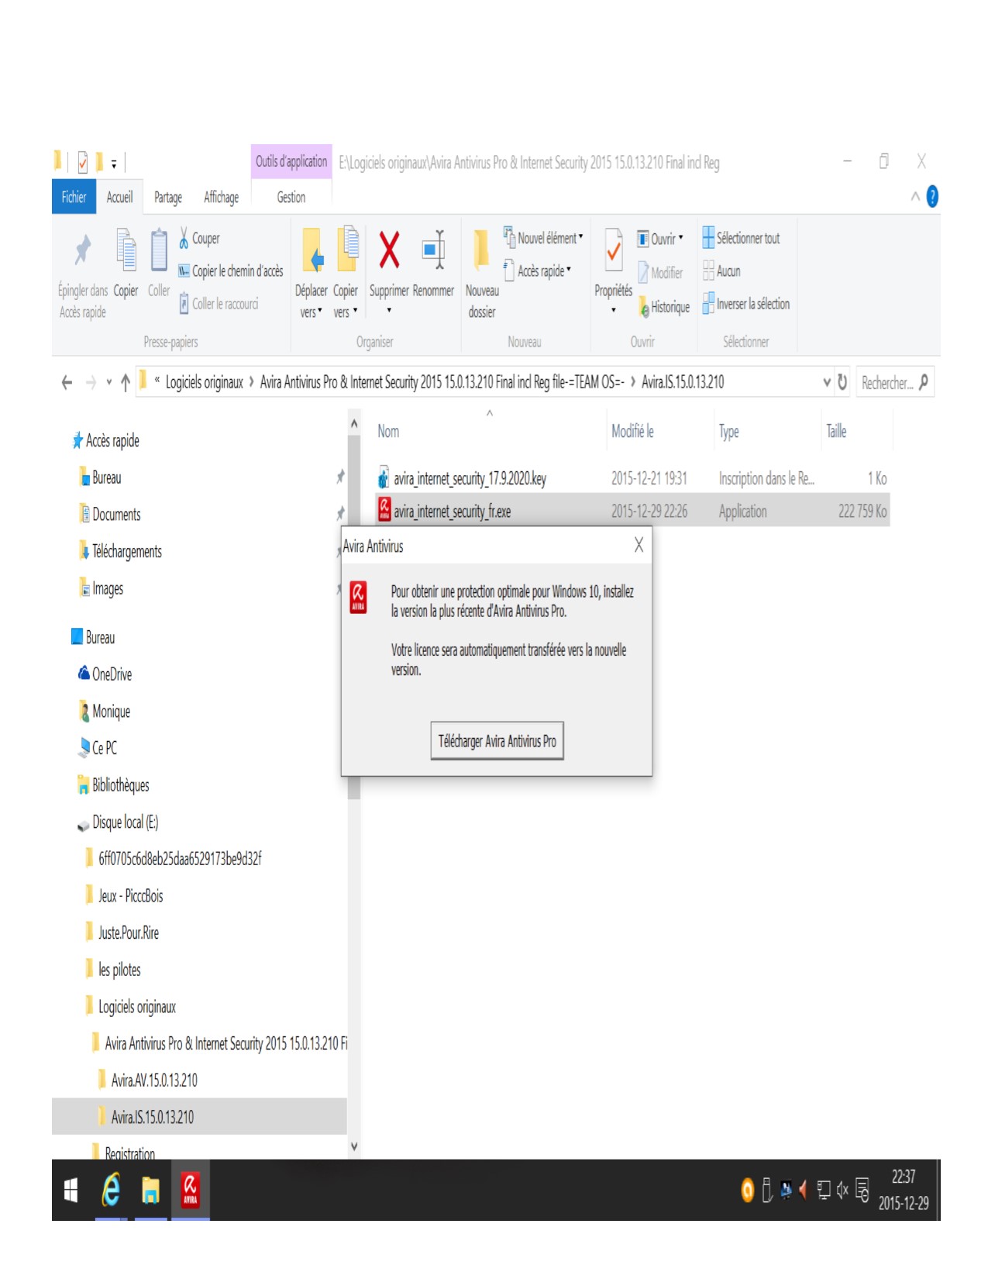Open the Fichier menu tab

(x=74, y=198)
